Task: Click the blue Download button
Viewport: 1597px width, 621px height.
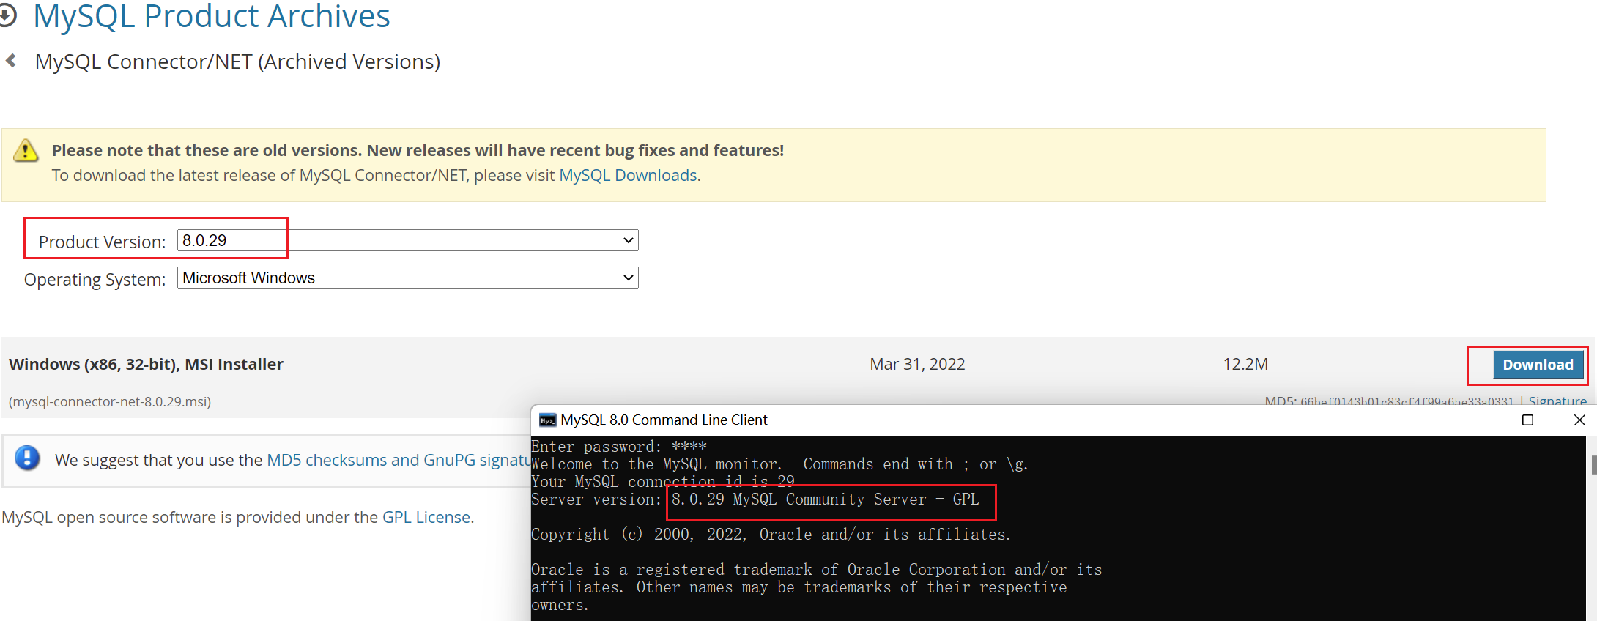Action: click(1538, 365)
